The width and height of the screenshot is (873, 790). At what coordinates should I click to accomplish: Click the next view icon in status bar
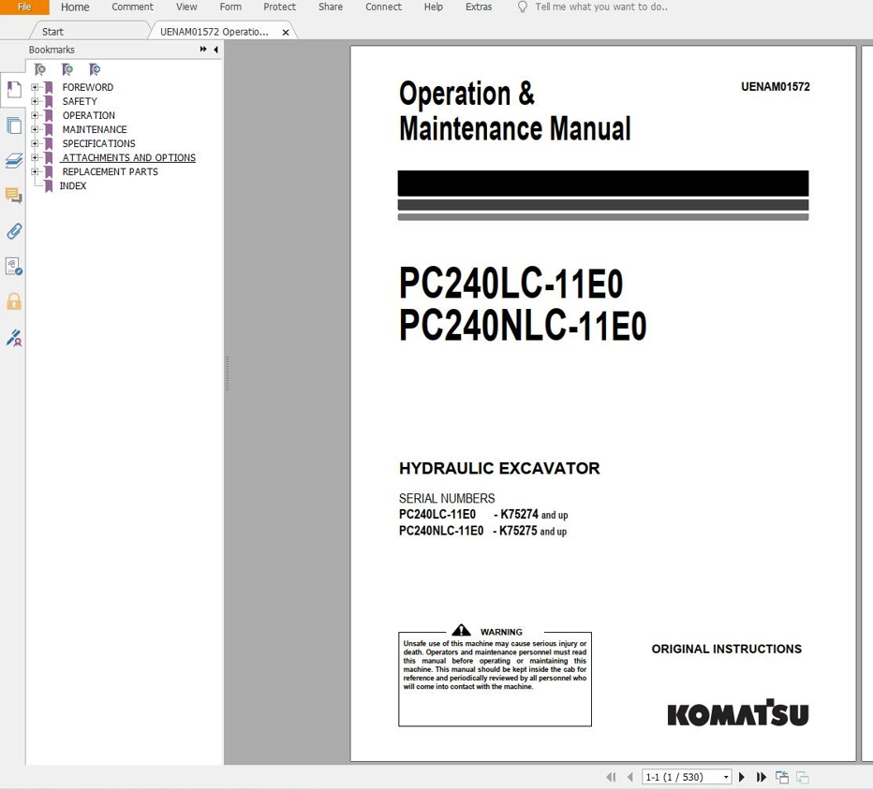click(x=803, y=777)
